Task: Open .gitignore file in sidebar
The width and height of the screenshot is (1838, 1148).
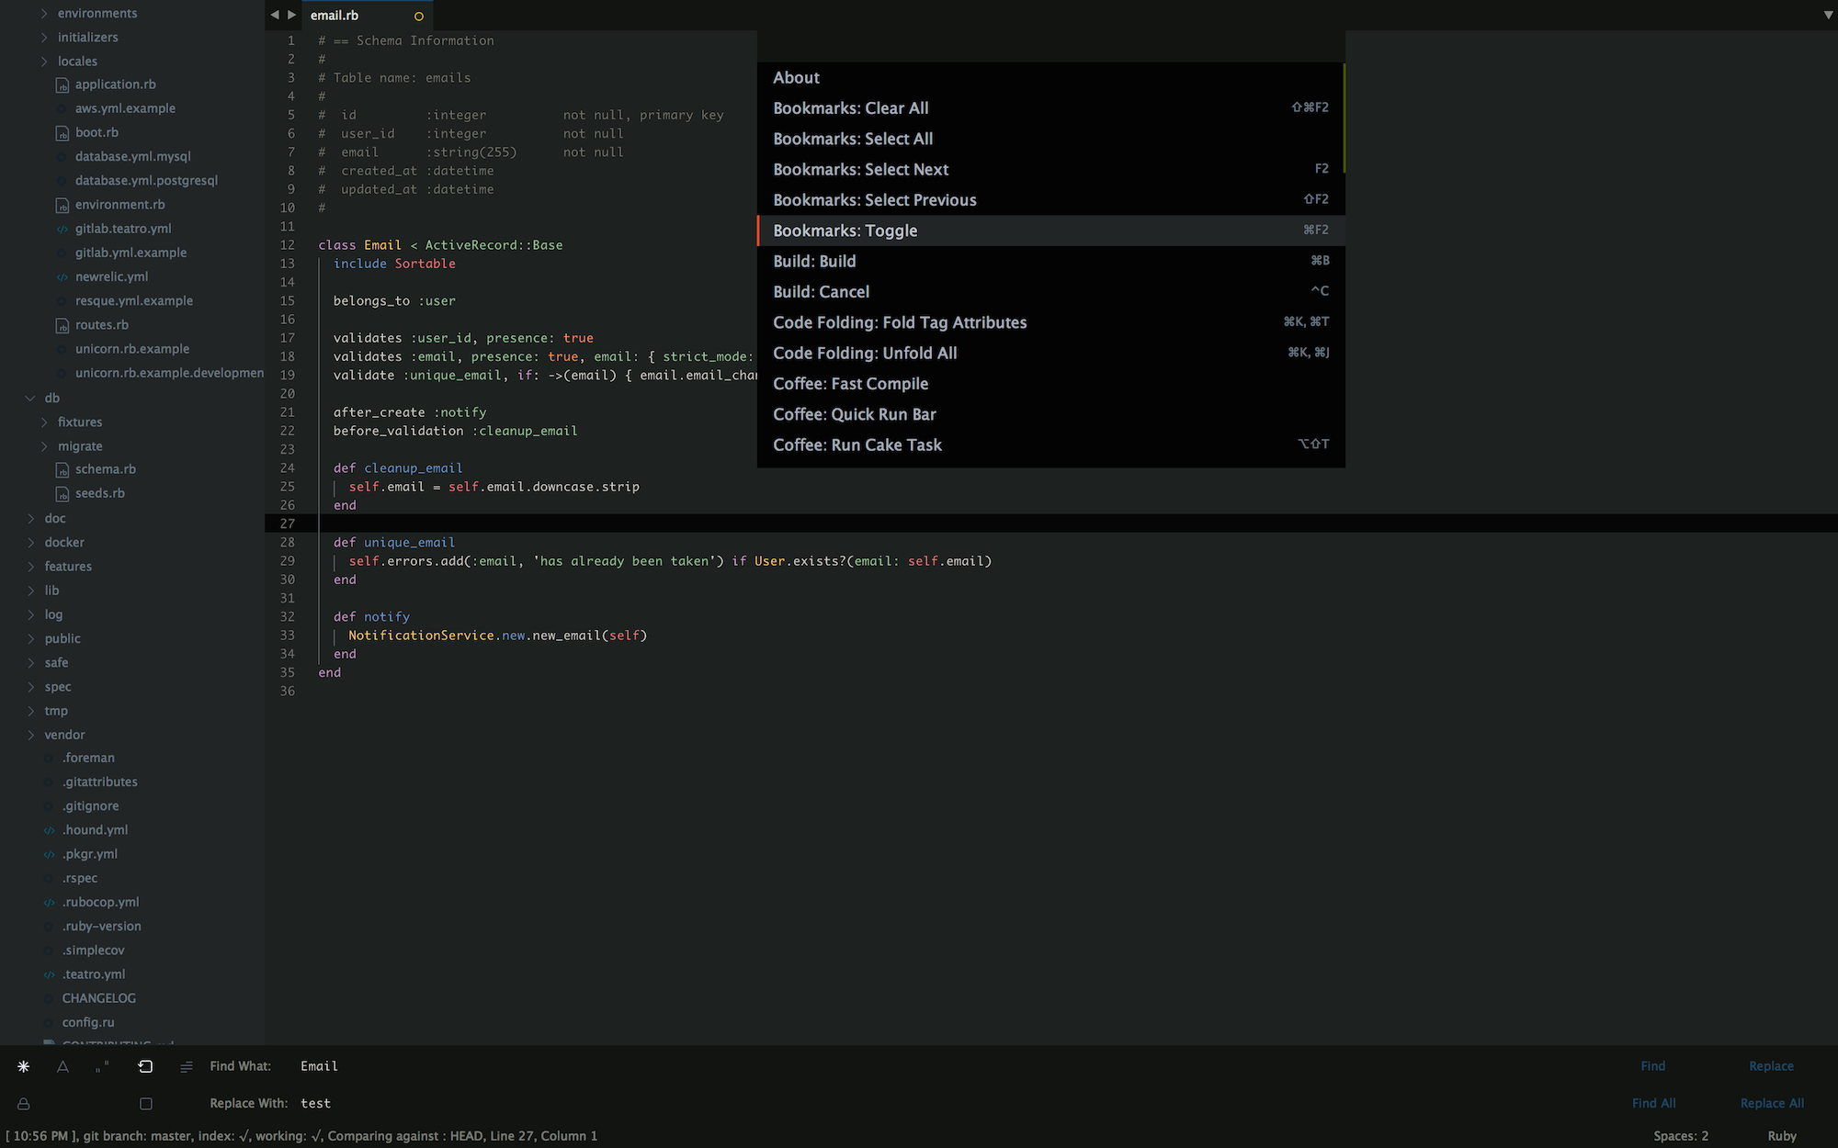Action: point(91,805)
